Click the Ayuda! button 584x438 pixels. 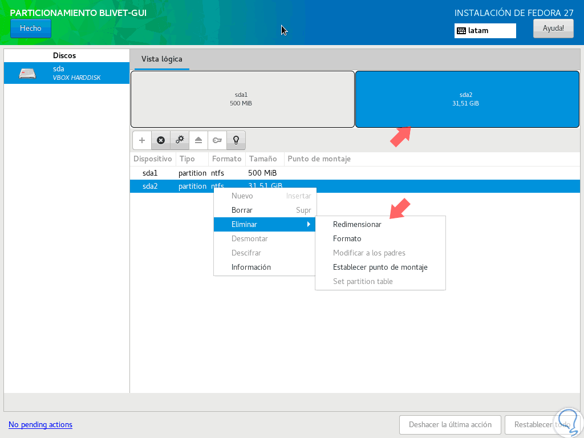pos(553,29)
